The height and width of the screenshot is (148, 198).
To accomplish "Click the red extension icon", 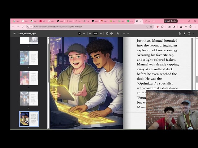I will click(157, 27).
